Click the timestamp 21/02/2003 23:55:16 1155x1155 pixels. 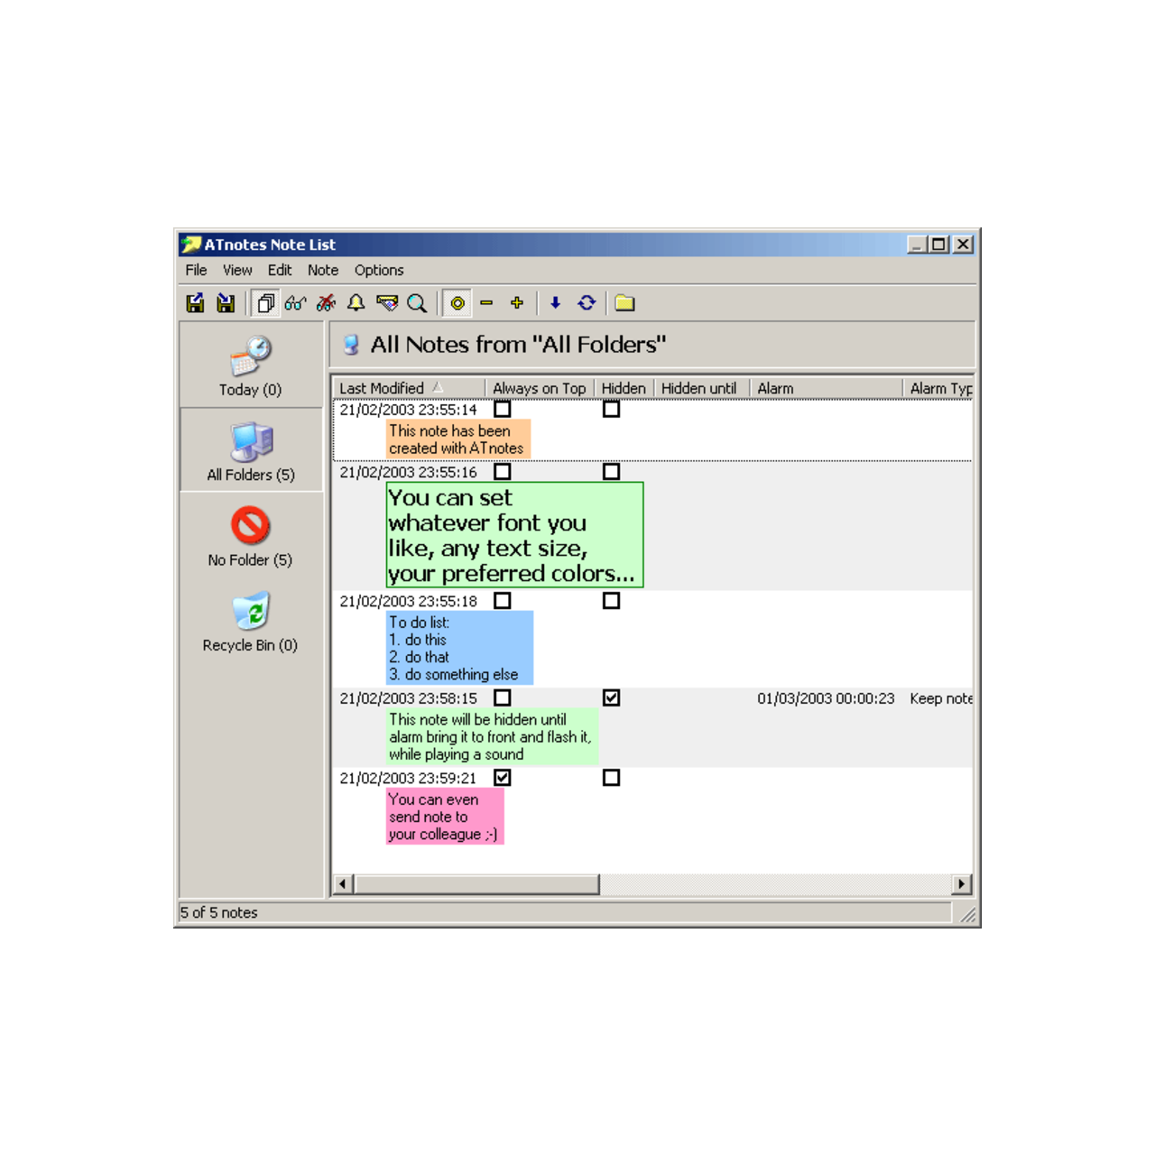click(408, 472)
